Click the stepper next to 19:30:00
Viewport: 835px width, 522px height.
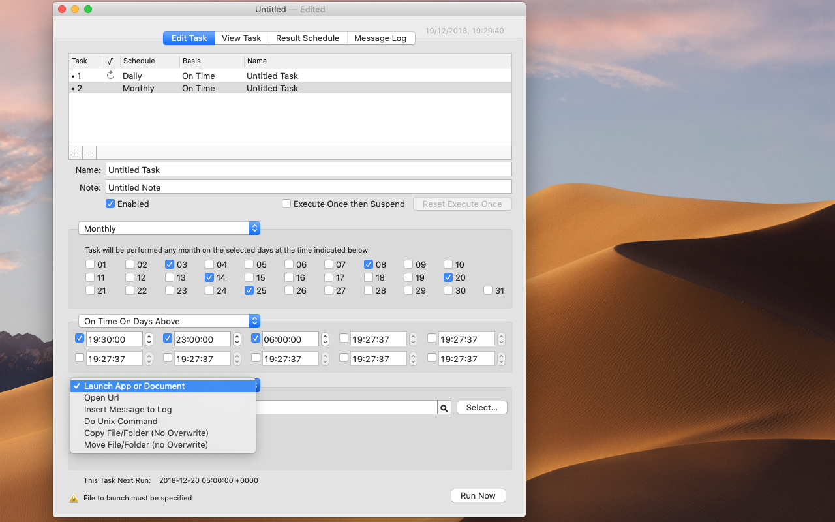149,339
